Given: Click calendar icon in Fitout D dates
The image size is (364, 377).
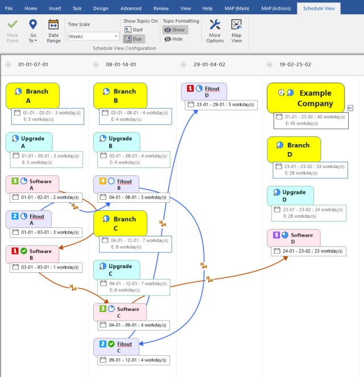Looking at the screenshot, I should (x=191, y=104).
